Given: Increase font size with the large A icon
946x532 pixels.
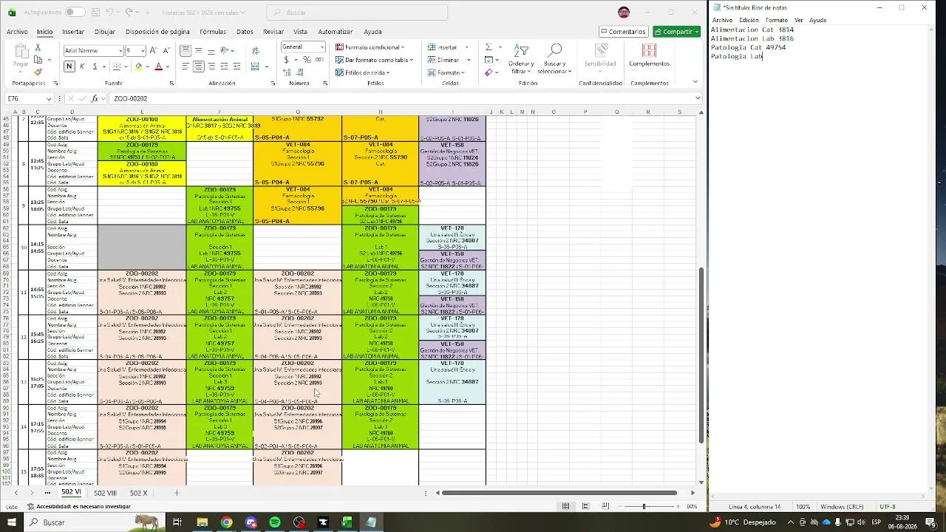Looking at the screenshot, I should [153, 50].
